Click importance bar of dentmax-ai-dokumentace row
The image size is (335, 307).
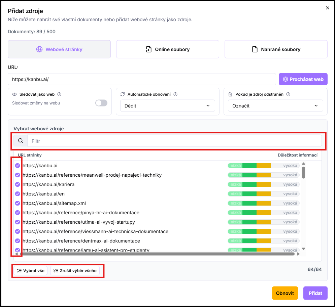(x=263, y=241)
